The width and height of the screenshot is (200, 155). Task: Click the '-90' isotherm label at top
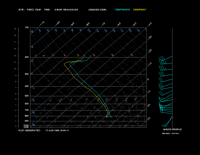click(x=72, y=24)
